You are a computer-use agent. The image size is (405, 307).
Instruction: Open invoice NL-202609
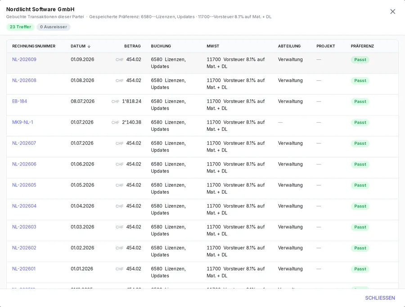click(x=24, y=59)
